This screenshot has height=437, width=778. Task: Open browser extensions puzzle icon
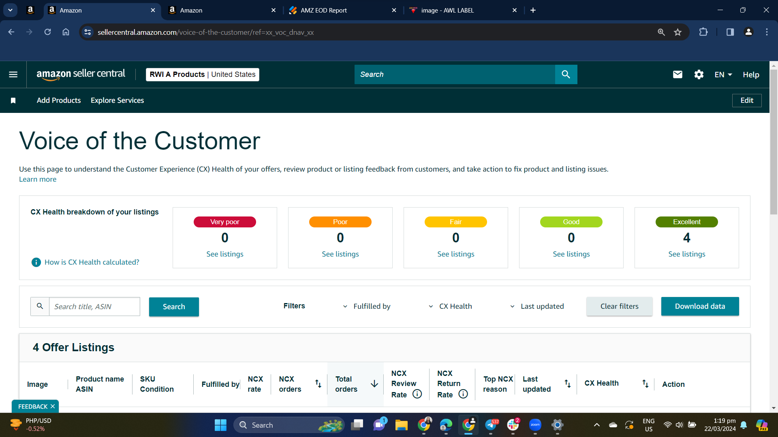click(x=703, y=32)
